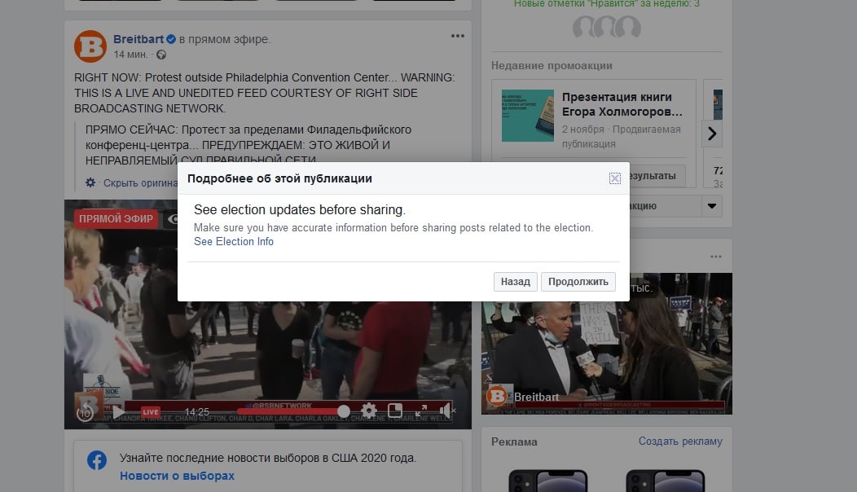This screenshot has width=857, height=492.
Task: Open options menu of the right video card
Action: (716, 257)
